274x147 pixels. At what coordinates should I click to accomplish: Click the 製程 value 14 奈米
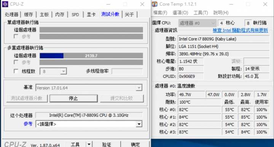tap(256, 69)
